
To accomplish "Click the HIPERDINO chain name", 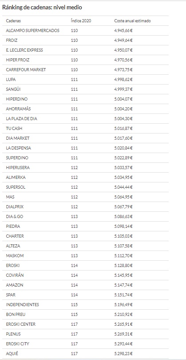I will pos(17,99).
